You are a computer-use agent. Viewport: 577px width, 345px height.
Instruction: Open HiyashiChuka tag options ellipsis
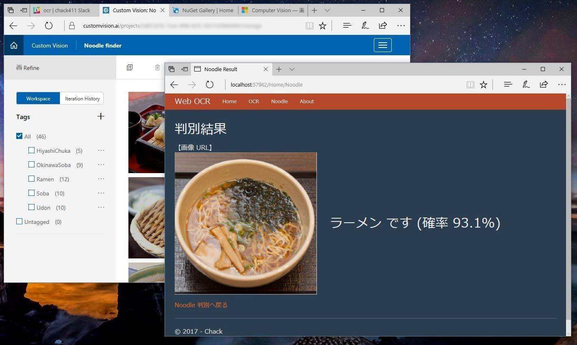point(101,150)
